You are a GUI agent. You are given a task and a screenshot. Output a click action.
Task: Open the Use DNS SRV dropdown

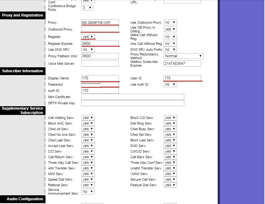[88, 50]
